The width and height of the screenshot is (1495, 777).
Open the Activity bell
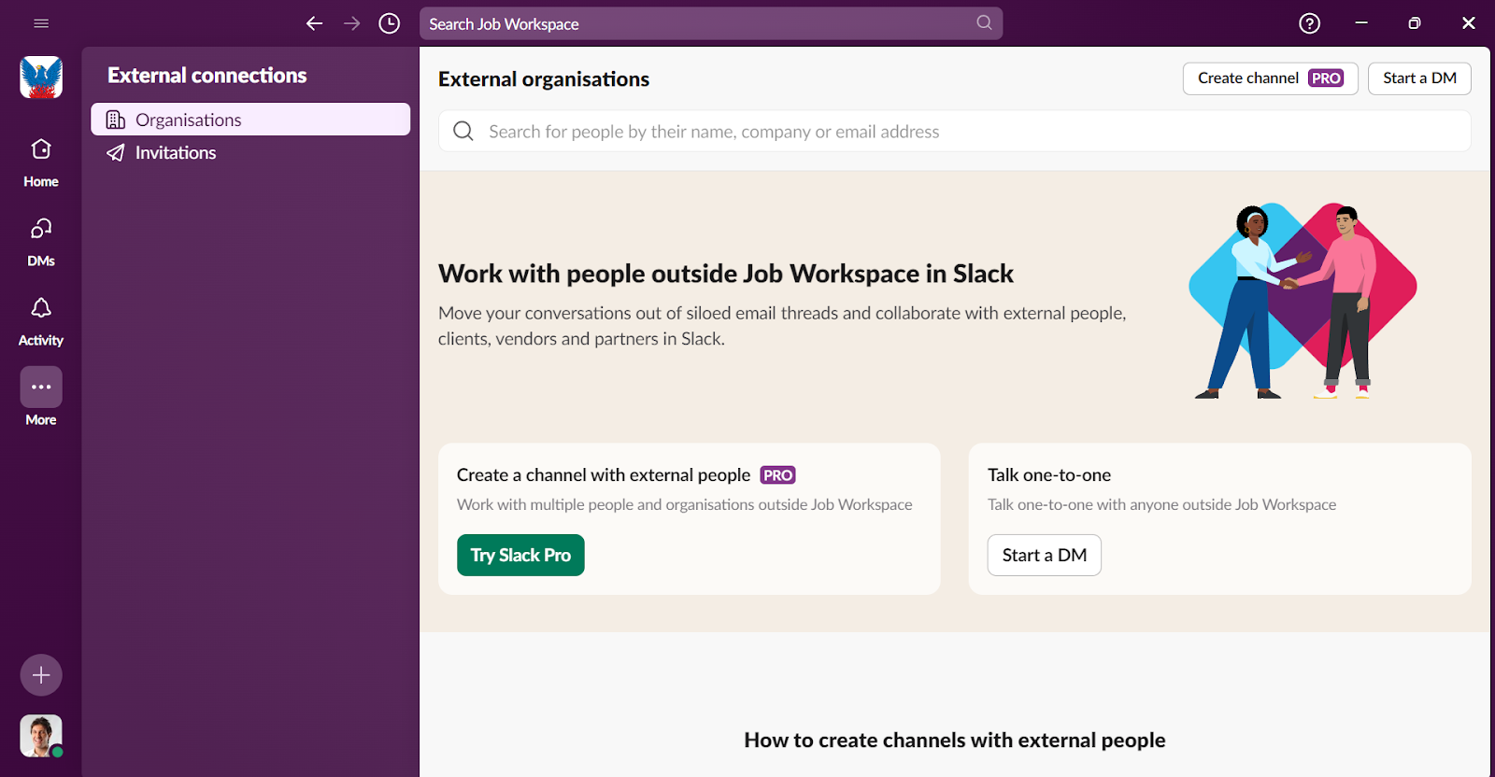click(41, 321)
